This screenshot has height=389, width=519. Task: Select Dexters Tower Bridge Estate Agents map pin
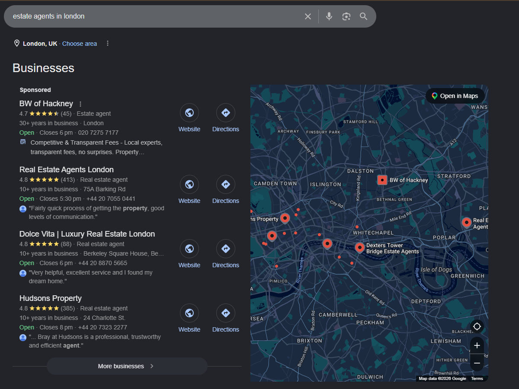360,247
